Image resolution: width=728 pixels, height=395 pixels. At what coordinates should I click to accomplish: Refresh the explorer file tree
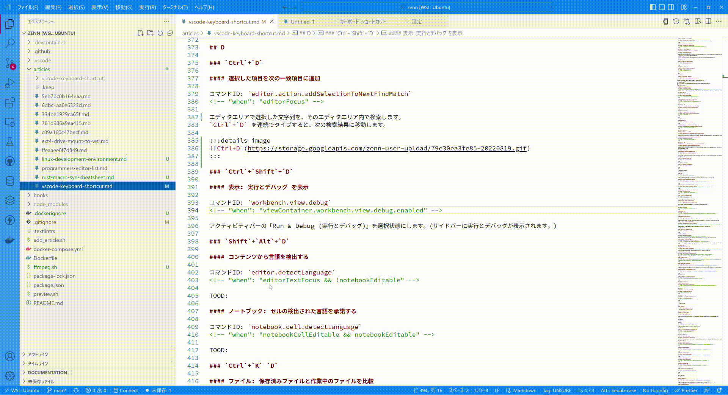[160, 33]
